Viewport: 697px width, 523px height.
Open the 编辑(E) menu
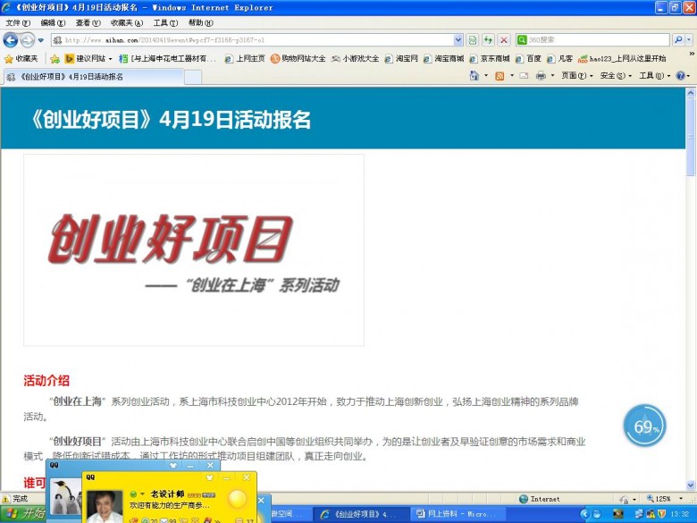coord(53,22)
